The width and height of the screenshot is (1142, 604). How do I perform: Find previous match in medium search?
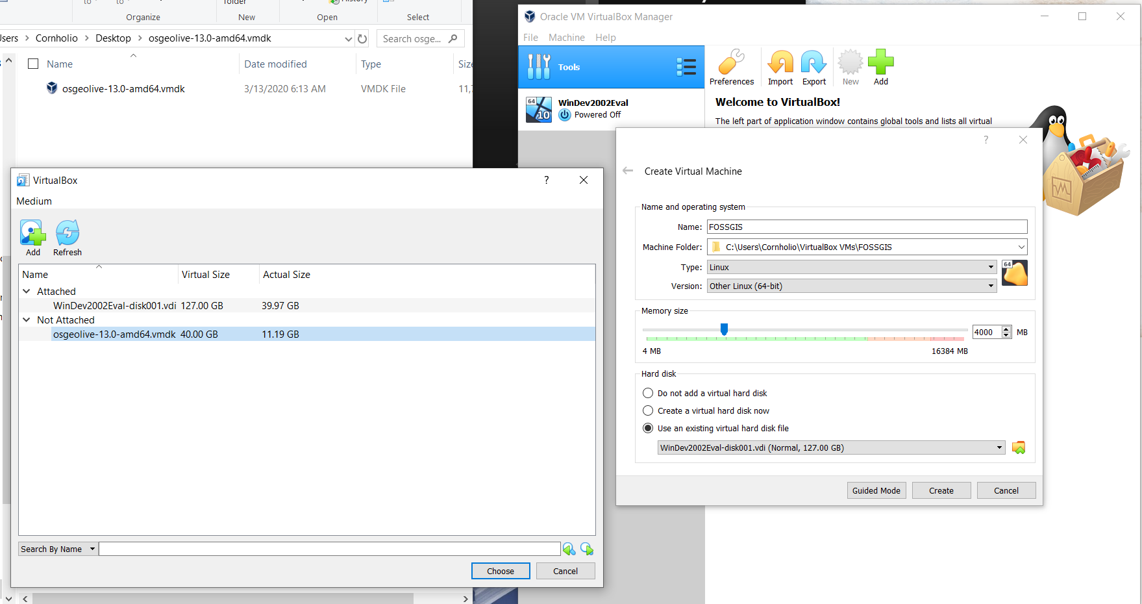569,549
